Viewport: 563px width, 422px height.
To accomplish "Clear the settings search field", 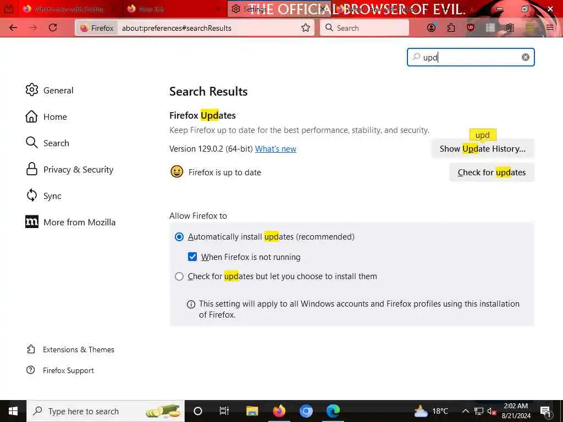I will click(525, 57).
